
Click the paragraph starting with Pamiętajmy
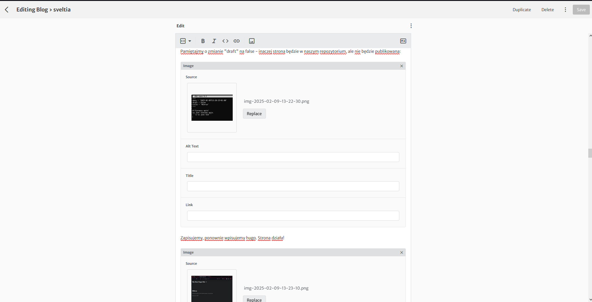(290, 52)
